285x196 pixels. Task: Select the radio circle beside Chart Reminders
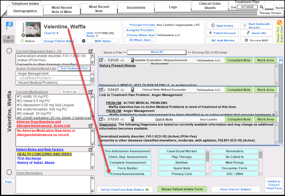point(9,172)
